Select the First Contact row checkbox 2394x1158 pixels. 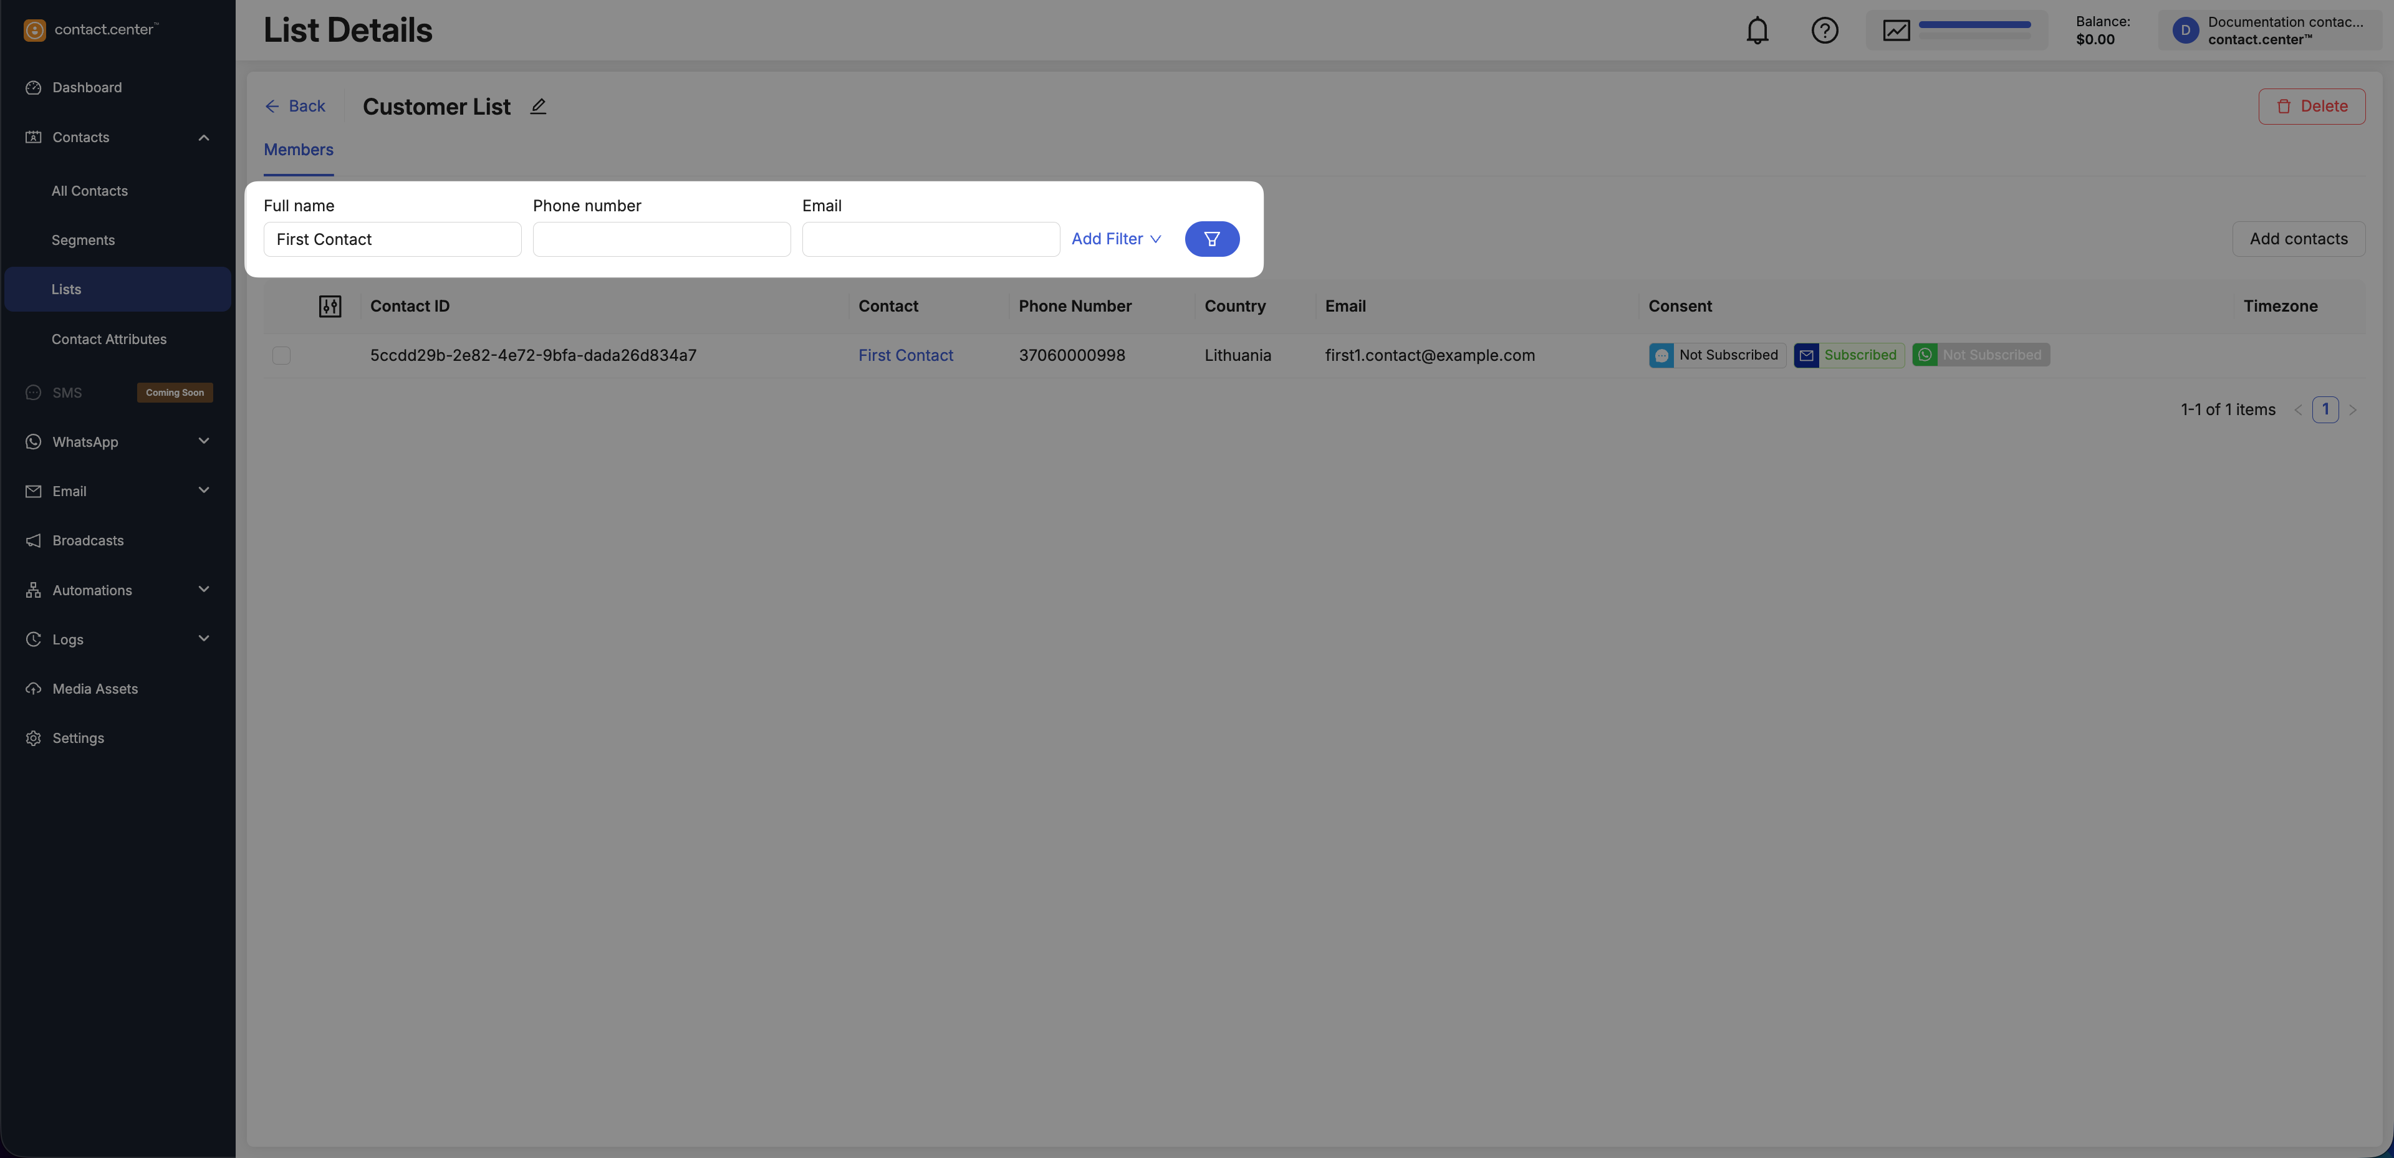(282, 355)
